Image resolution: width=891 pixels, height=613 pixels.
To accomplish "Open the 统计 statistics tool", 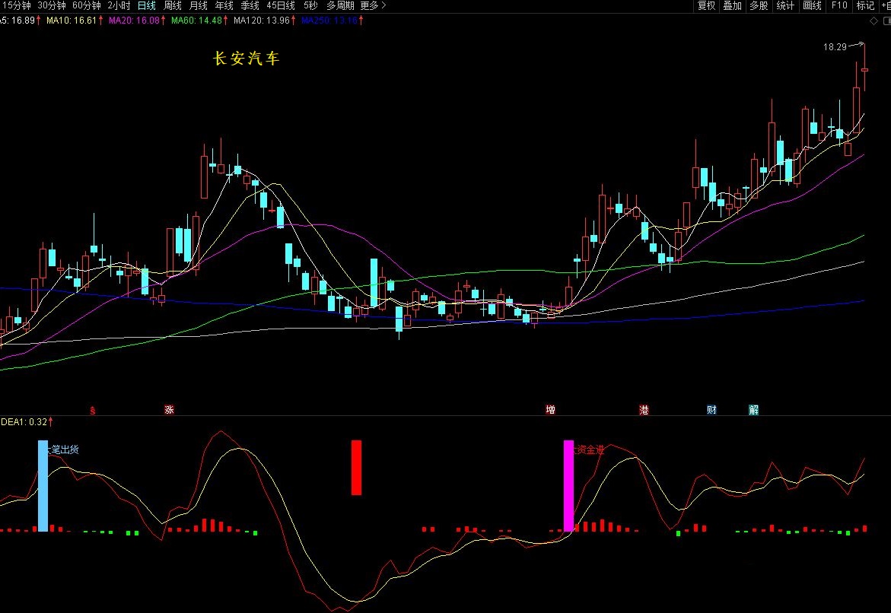I will click(x=784, y=5).
